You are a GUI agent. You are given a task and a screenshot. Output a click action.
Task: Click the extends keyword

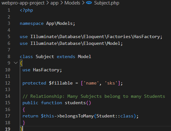tap(66, 56)
